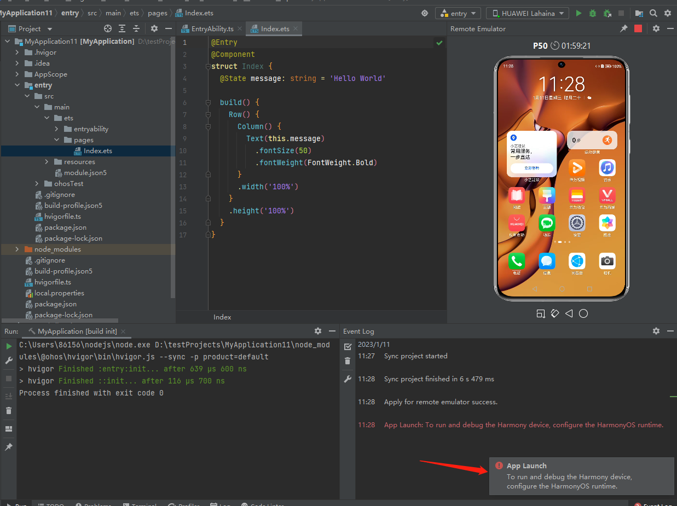Image resolution: width=677 pixels, height=506 pixels.
Task: Expand the resources folder
Action: click(x=47, y=162)
